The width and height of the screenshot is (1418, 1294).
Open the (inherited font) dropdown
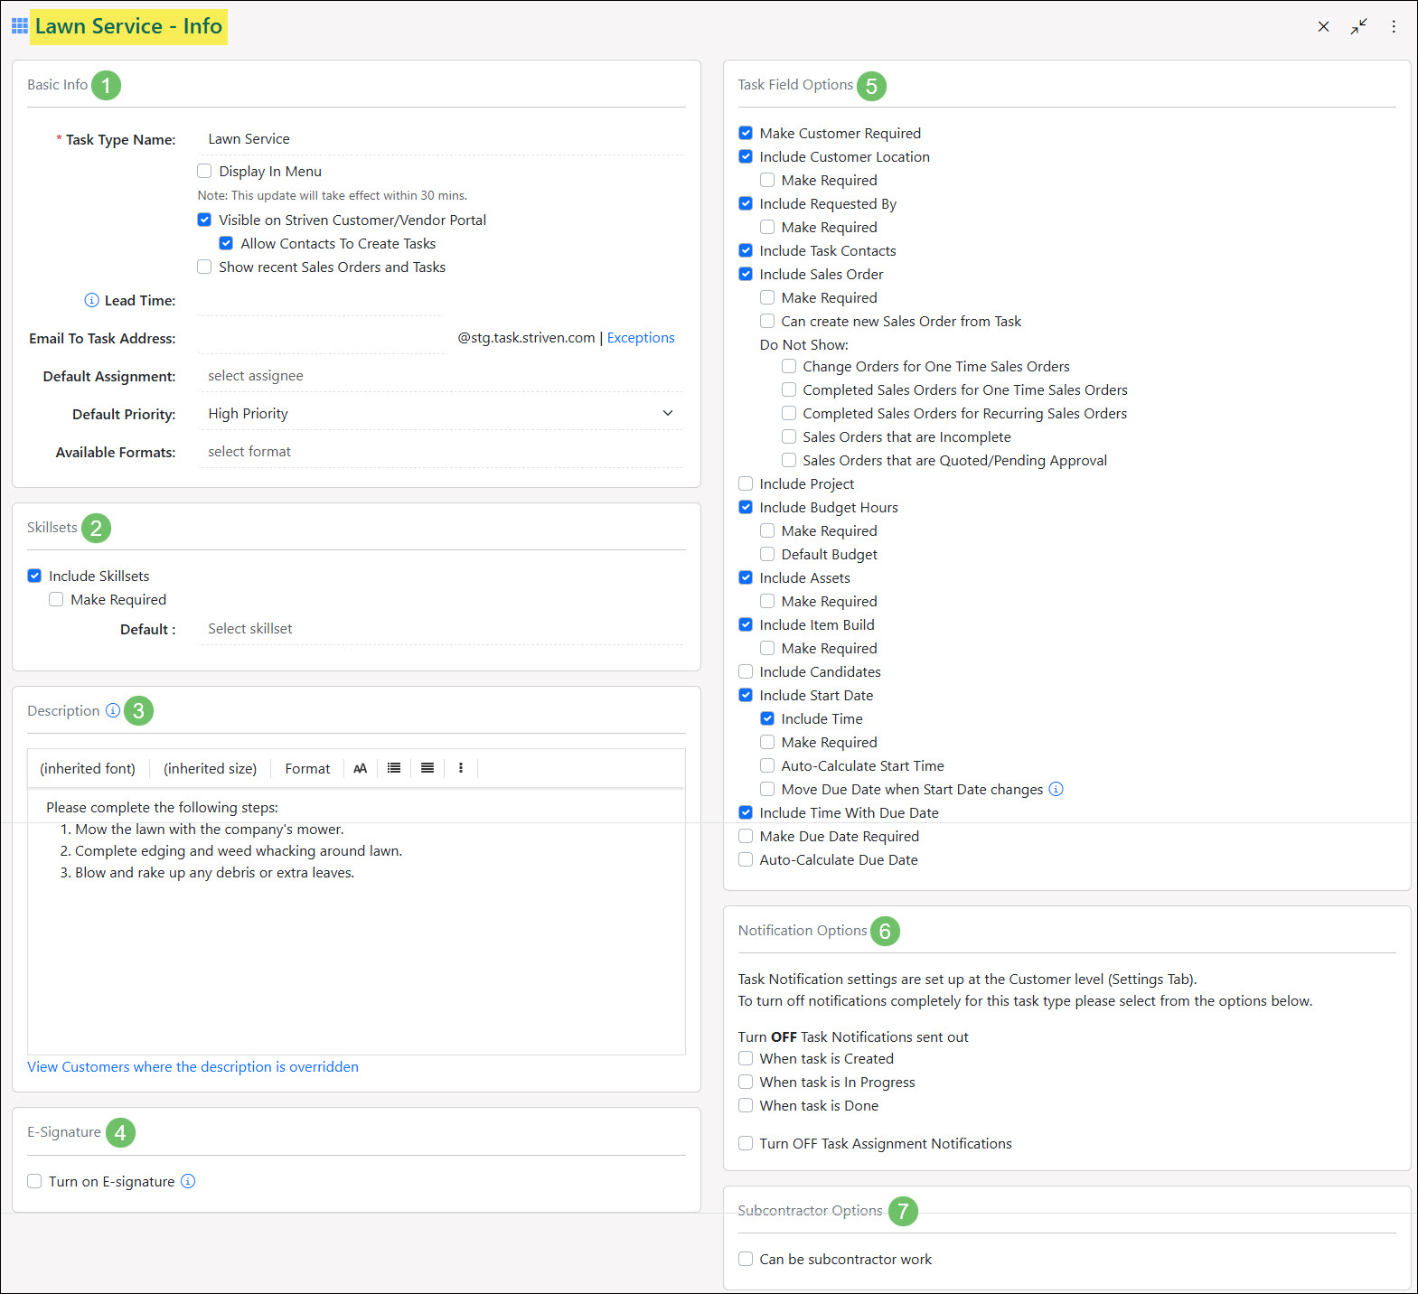pos(88,768)
